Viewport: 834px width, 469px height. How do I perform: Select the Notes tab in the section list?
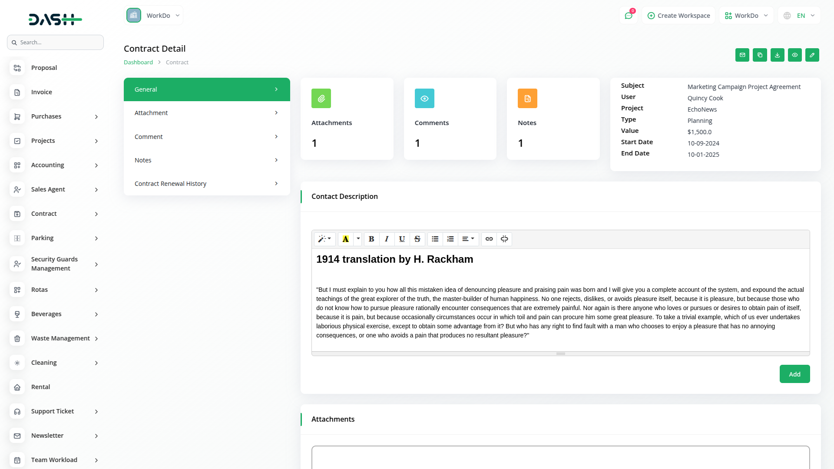click(207, 160)
